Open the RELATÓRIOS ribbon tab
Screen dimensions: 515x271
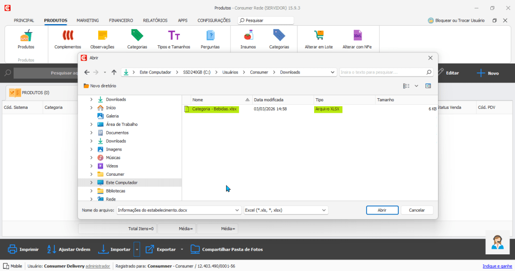tap(155, 21)
